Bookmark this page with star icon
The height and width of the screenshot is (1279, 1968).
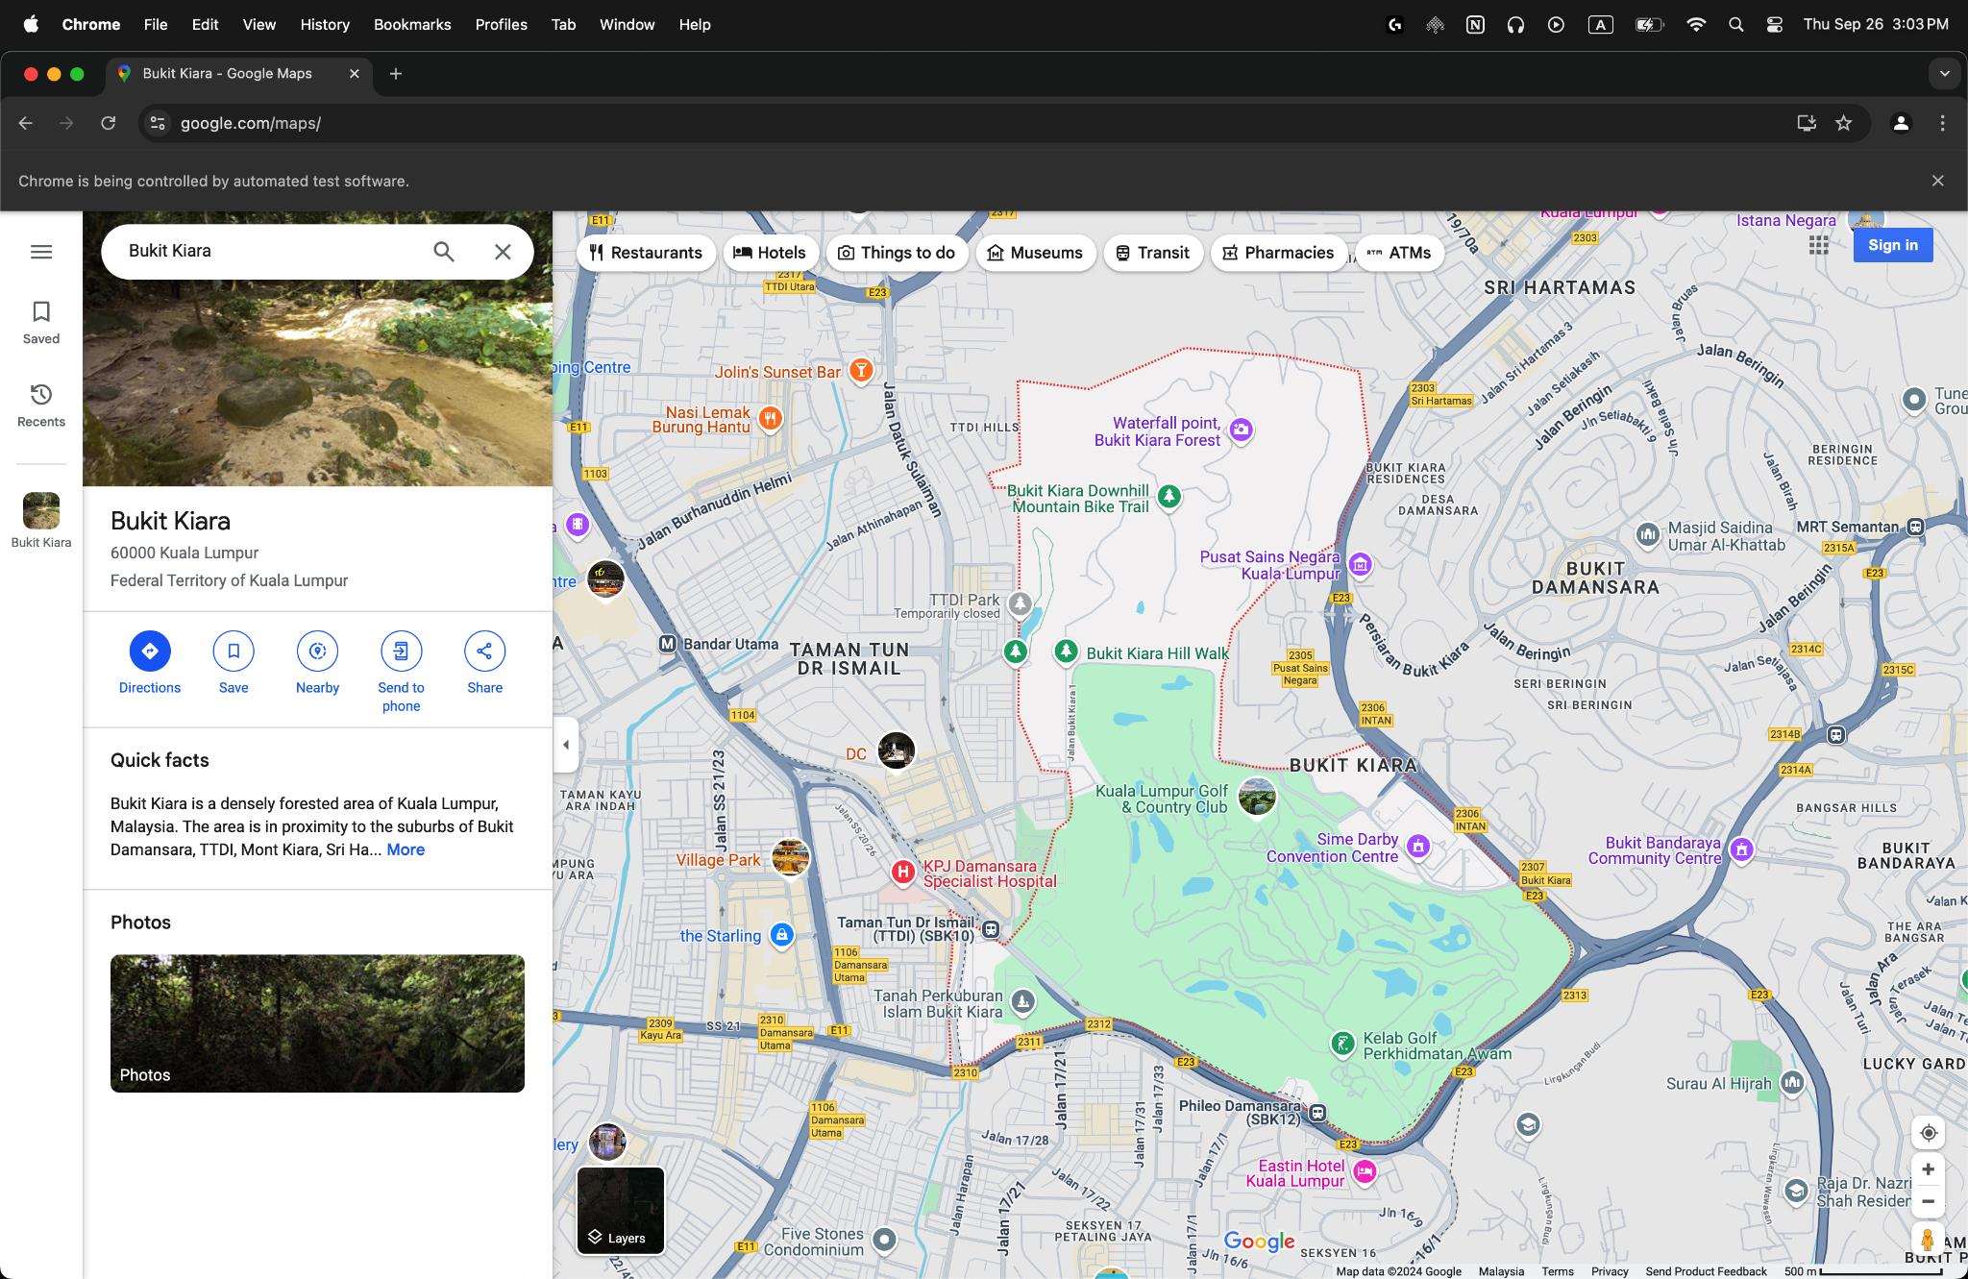(1843, 123)
